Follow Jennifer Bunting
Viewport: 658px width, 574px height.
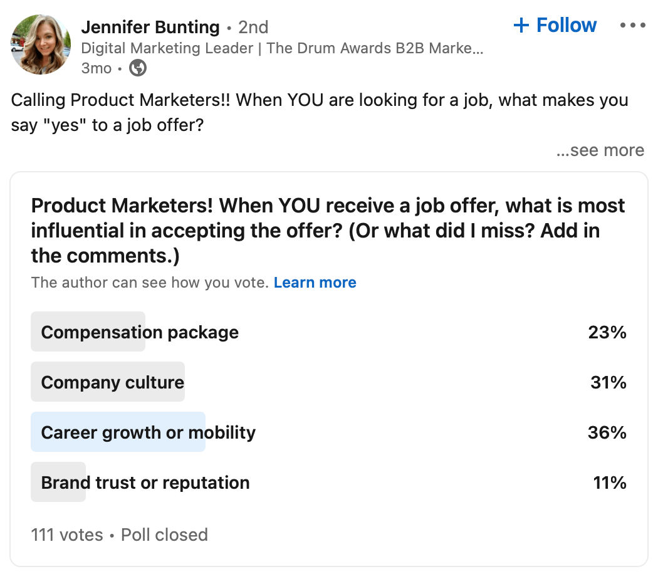(555, 26)
